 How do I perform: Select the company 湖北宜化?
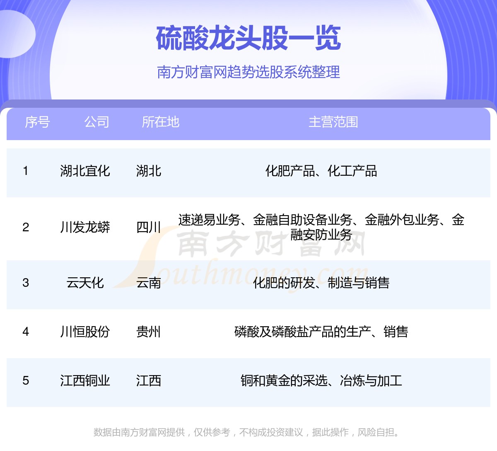[85, 171]
